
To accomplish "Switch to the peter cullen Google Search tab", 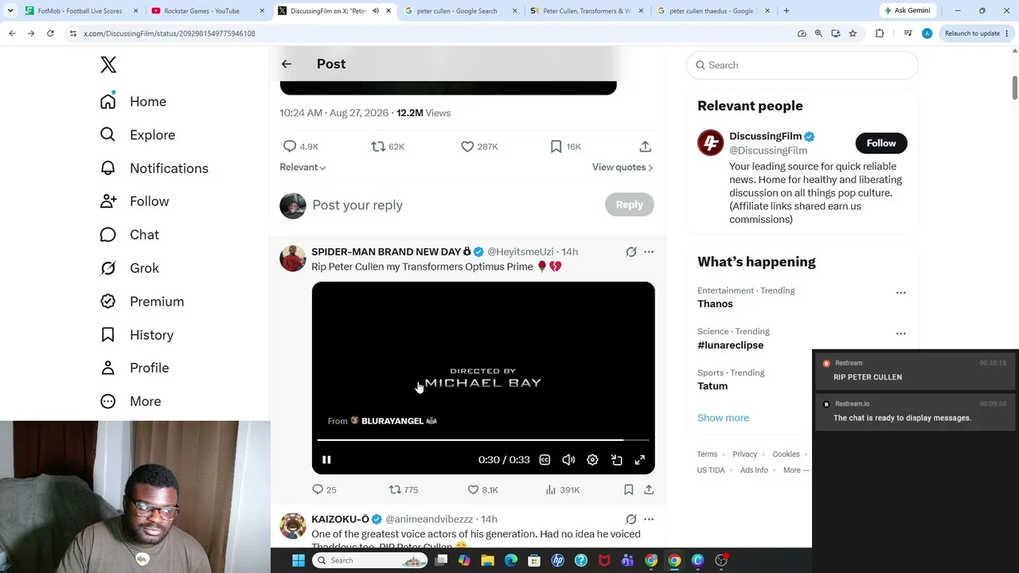I will click(461, 11).
